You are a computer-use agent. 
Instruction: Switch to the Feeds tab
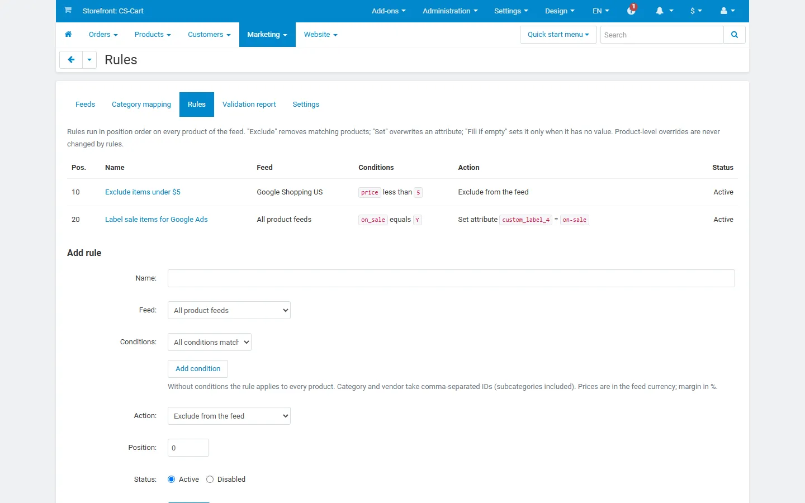(x=85, y=105)
